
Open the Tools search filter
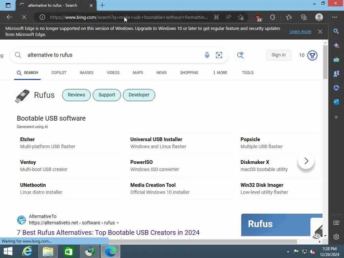click(248, 73)
